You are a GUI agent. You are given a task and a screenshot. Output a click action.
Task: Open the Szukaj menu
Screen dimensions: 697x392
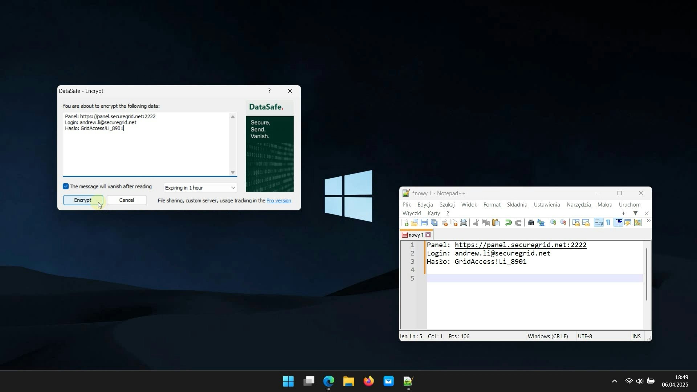click(447, 205)
